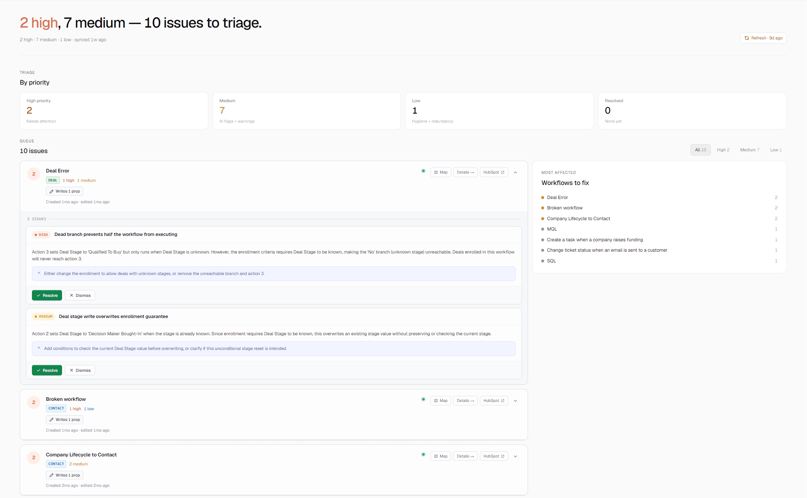This screenshot has width=807, height=498.
Task: Click the CONTACT tag on Broken workflow
Action: [x=56, y=408]
